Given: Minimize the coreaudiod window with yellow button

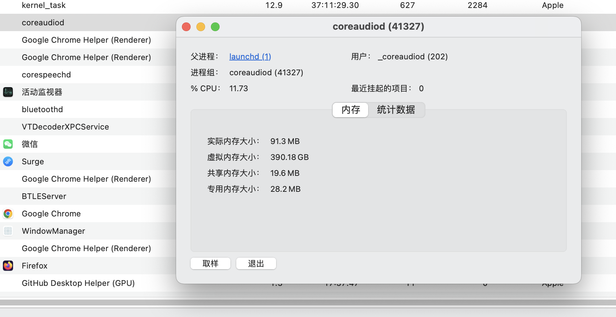Looking at the screenshot, I should coord(201,27).
